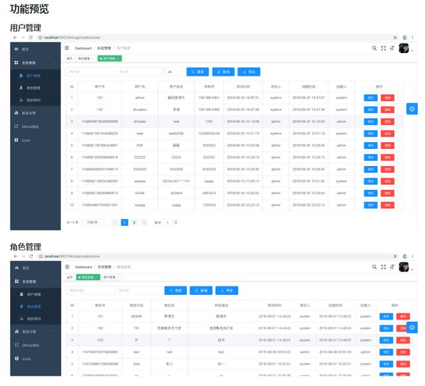Click blue 搜索 button on role management page

[x=175, y=290]
